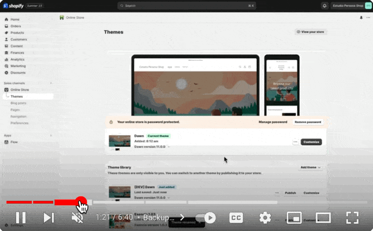Enable theater mode view
The height and width of the screenshot is (231, 373).
pos(323,218)
